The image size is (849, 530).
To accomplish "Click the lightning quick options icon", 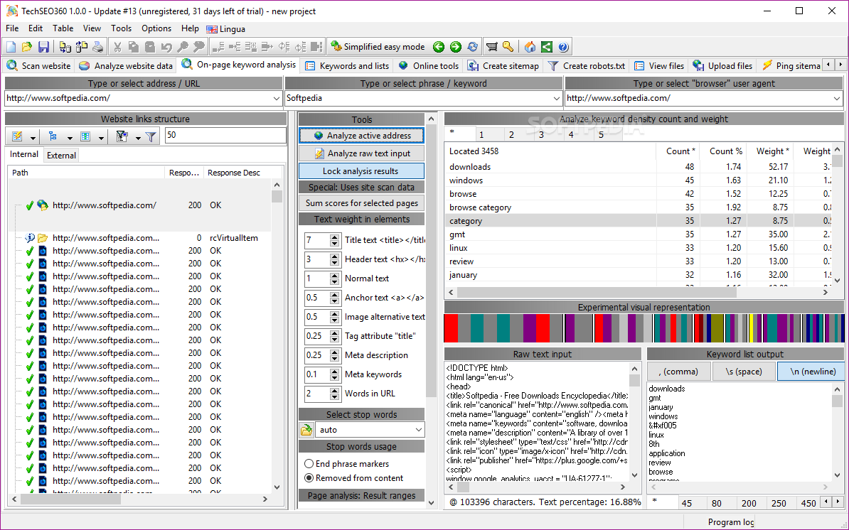I will click(x=17, y=137).
